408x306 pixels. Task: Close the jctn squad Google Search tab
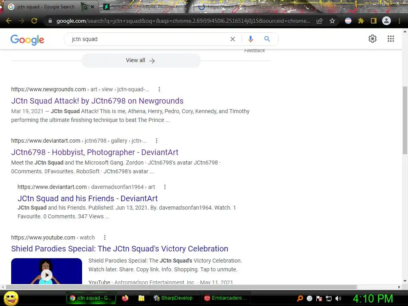(x=92, y=7)
